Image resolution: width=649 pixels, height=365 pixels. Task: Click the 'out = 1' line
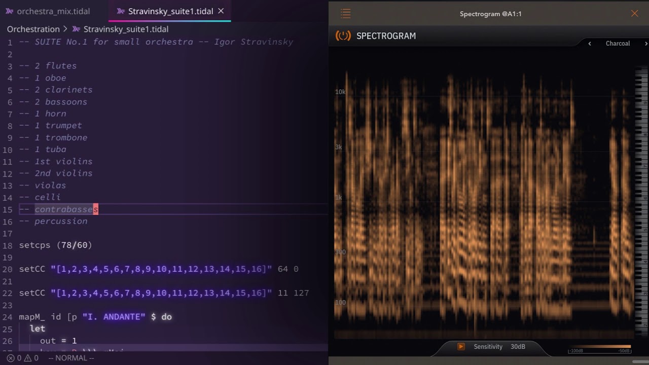pos(58,341)
